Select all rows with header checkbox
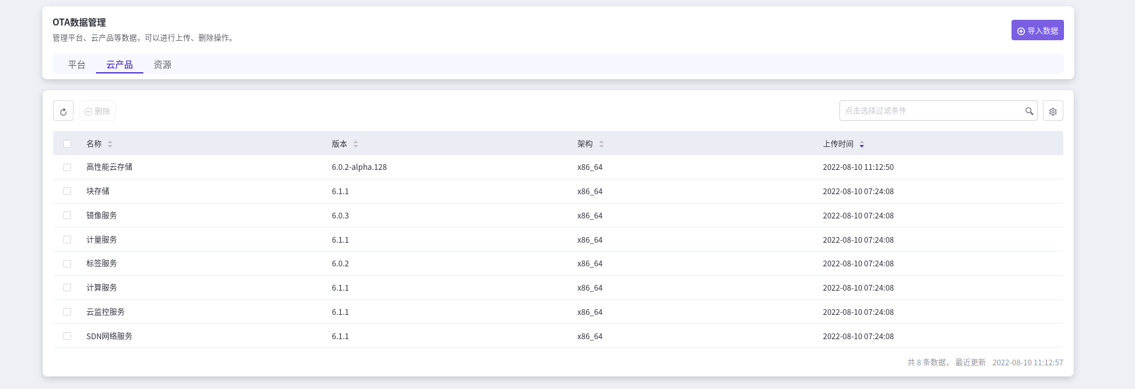Image resolution: width=1135 pixels, height=389 pixels. tap(67, 144)
